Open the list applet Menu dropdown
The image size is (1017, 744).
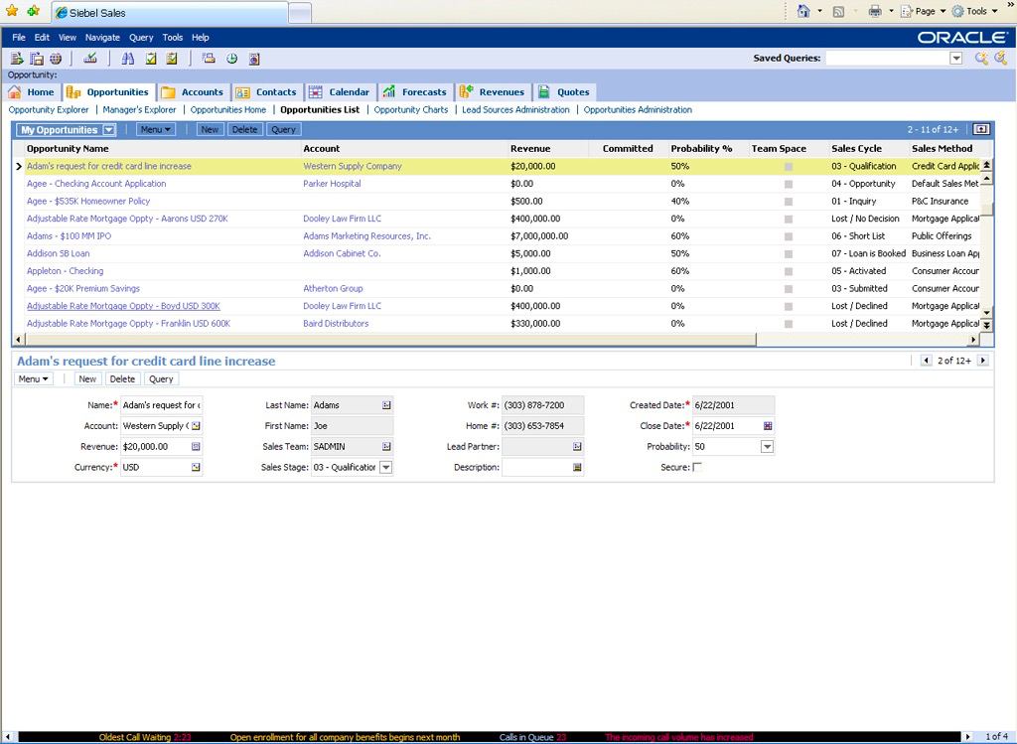(x=156, y=130)
